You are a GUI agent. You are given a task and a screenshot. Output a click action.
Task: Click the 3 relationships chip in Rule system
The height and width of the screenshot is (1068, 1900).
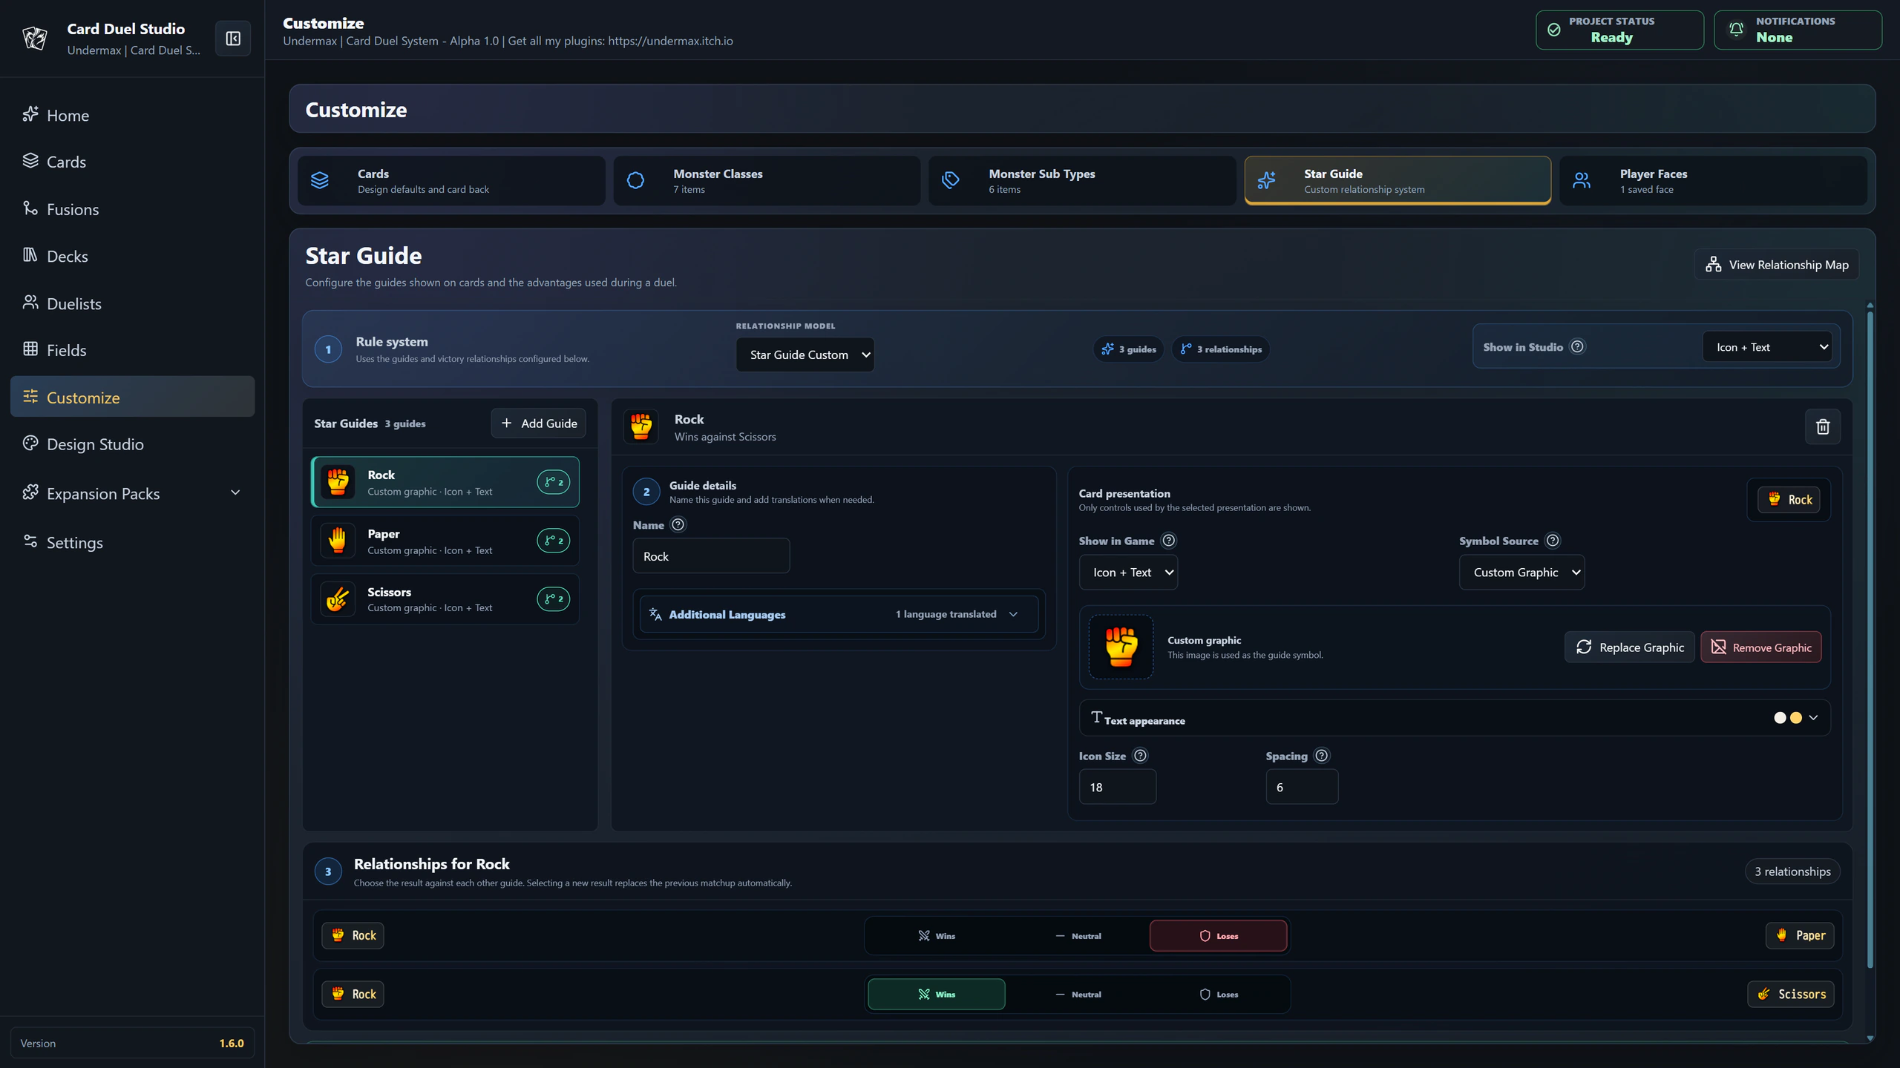point(1221,349)
